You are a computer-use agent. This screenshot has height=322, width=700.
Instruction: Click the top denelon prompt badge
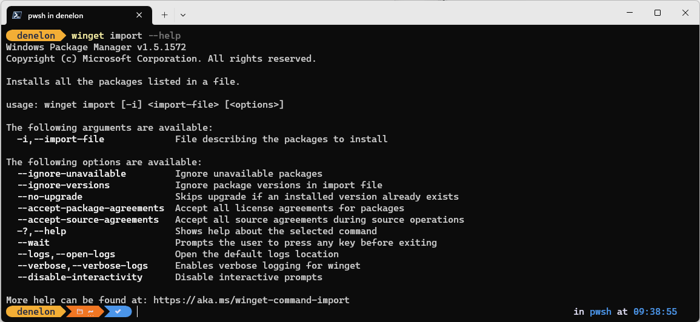(36, 36)
